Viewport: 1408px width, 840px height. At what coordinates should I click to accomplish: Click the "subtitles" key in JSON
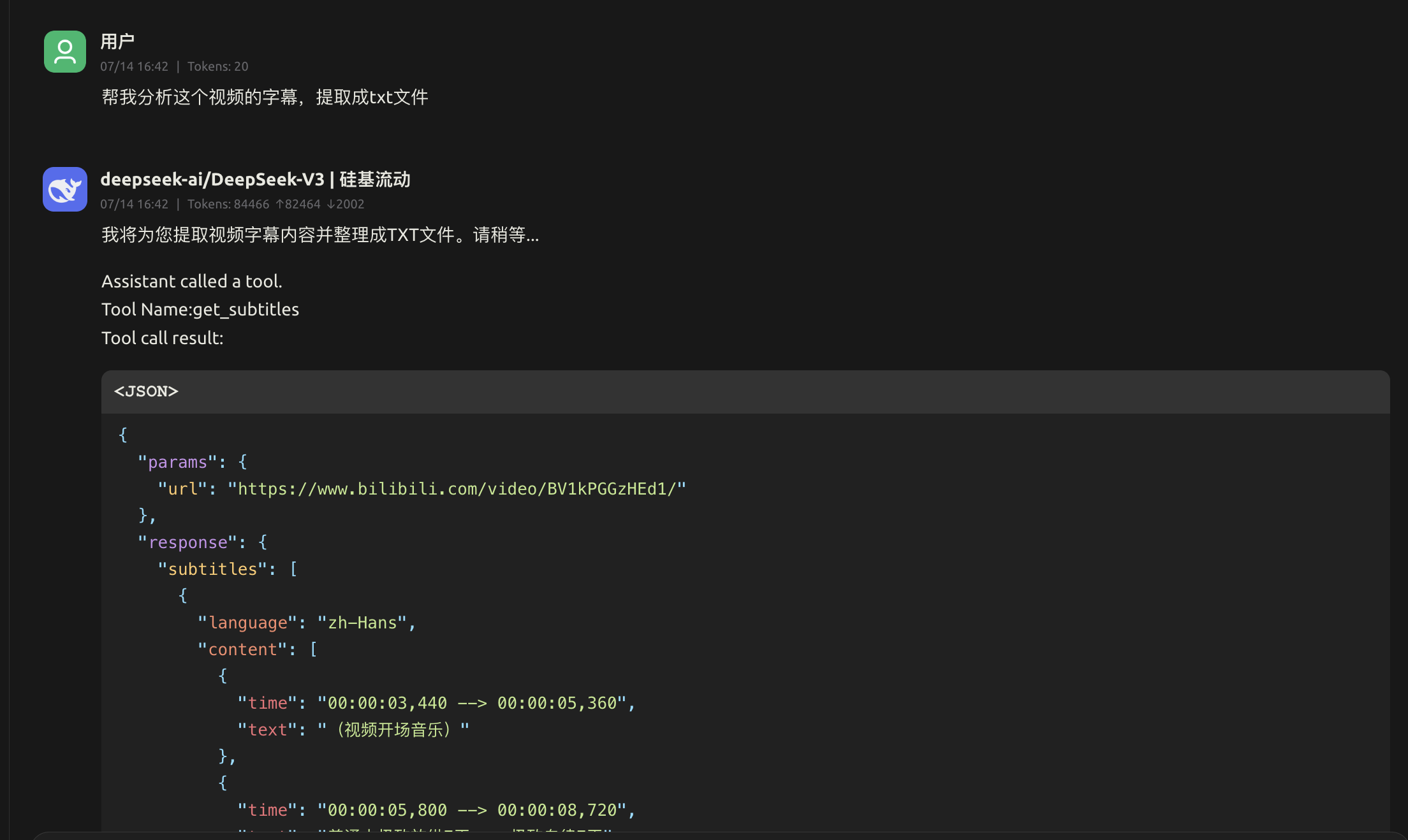(212, 569)
